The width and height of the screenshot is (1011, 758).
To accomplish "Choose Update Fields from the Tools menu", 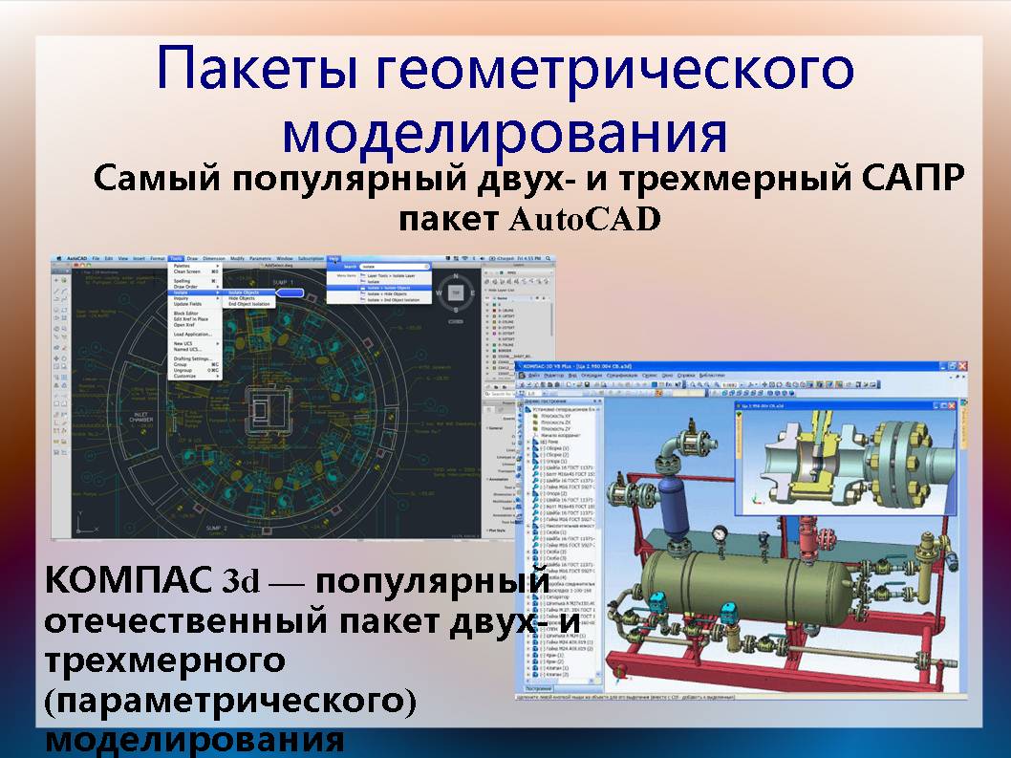I will pyautogui.click(x=195, y=304).
